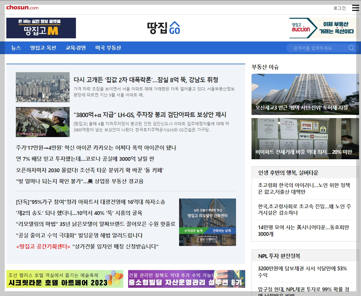Image resolution: width=361 pixels, height=296 pixels.
Task: Open article '제2의 송도' 시흥의 굴욕
Action: pyautogui.click(x=79, y=213)
